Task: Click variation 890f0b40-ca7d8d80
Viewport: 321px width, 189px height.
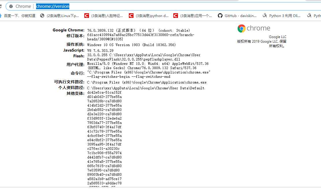Action: (104, 175)
